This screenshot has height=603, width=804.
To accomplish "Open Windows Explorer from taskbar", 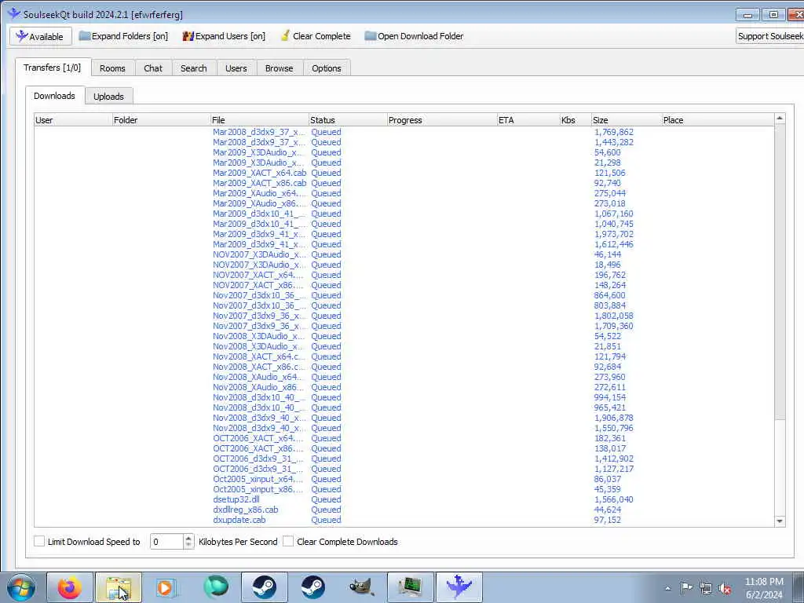I will [119, 587].
